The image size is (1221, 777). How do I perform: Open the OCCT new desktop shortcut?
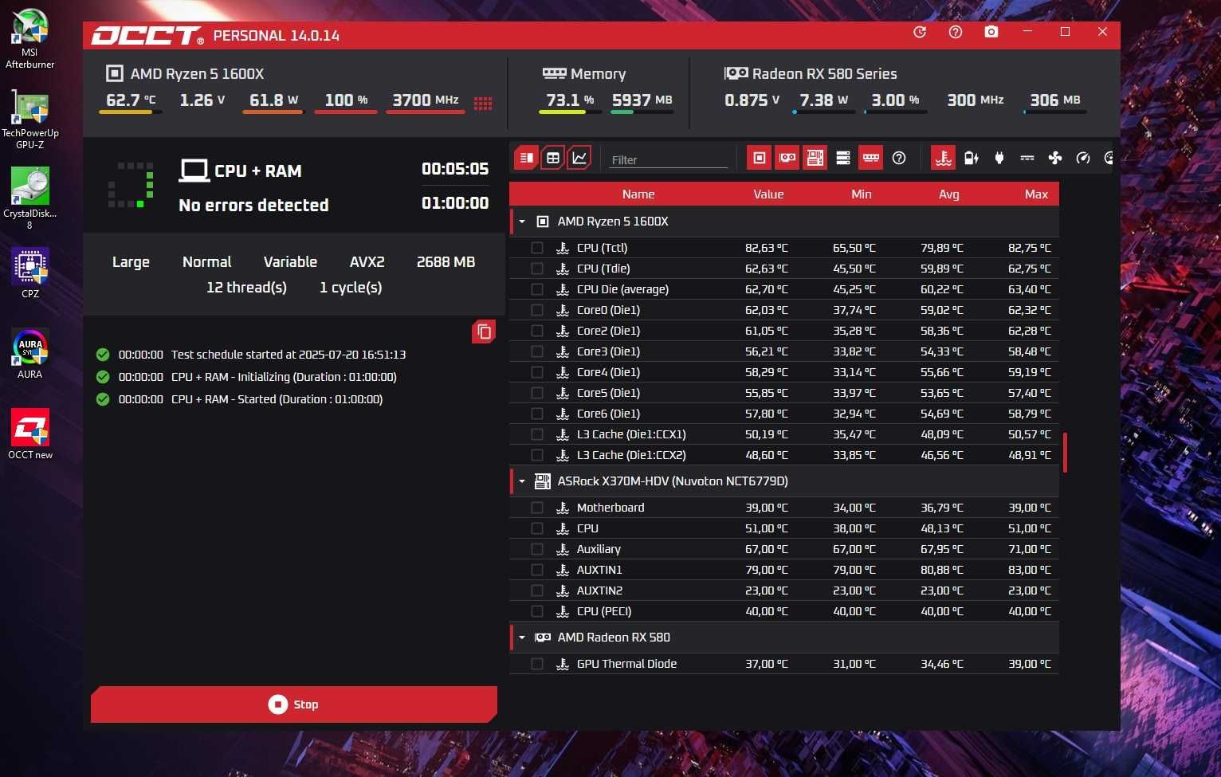tap(29, 434)
